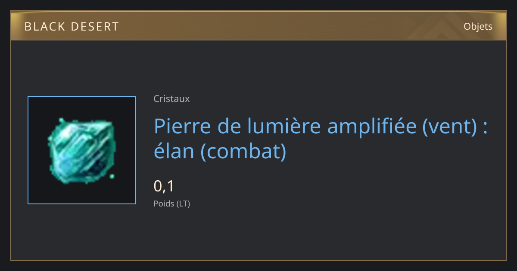Click the (LT) unit text
Viewport: 517px width, 271px height.
point(183,203)
